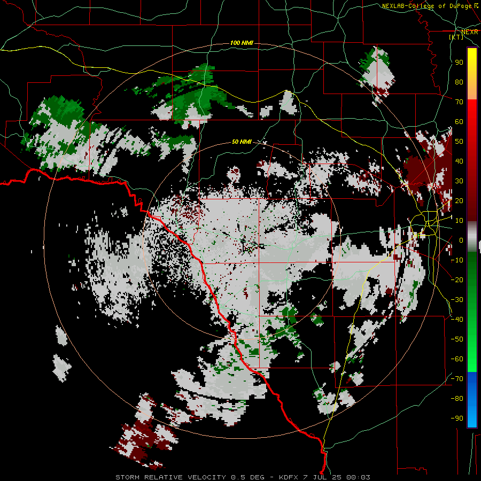Click the -30 value on the velocity scale

point(457,300)
